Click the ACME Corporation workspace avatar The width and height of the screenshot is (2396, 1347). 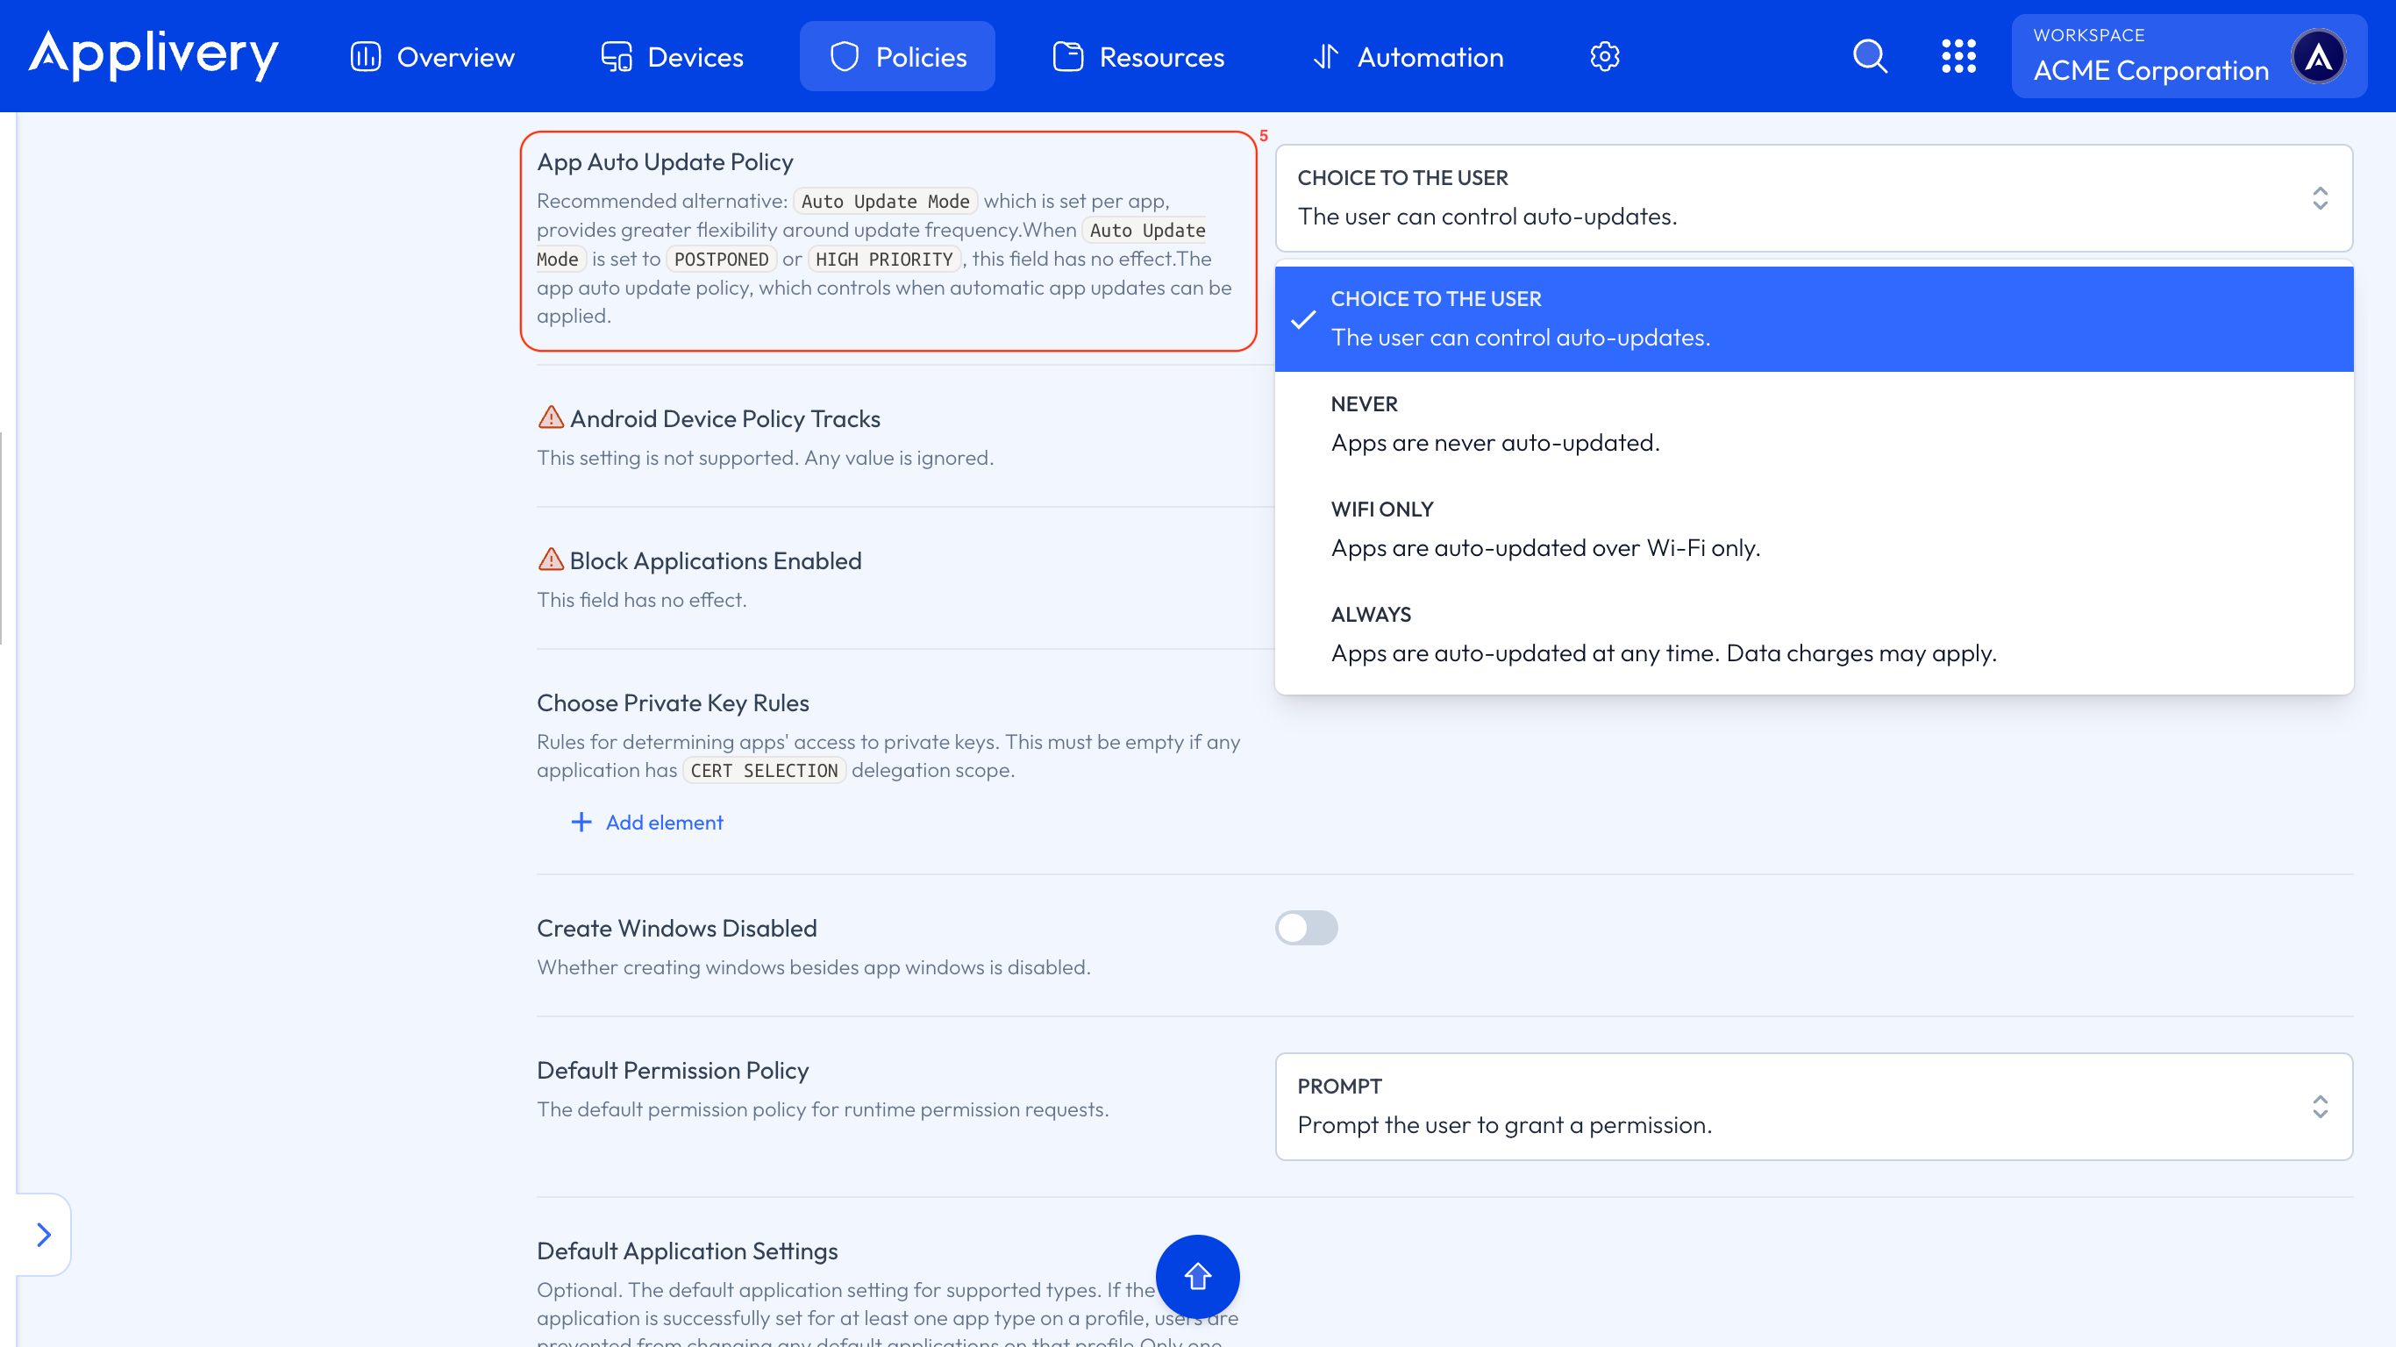click(2321, 56)
